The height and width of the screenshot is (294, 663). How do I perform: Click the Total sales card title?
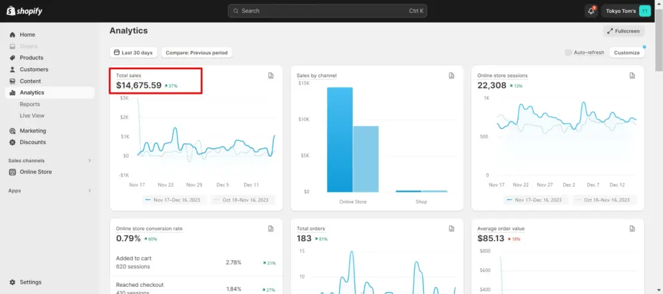pyautogui.click(x=129, y=76)
